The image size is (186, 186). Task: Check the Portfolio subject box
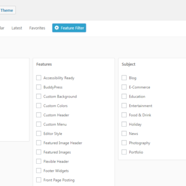[x=124, y=152]
